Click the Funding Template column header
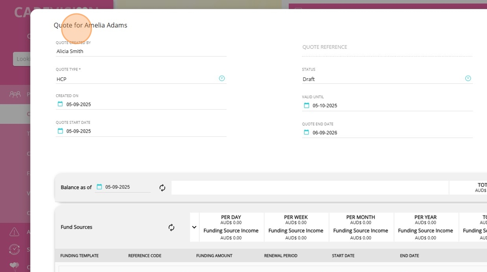Image resolution: width=487 pixels, height=272 pixels. tap(79, 255)
